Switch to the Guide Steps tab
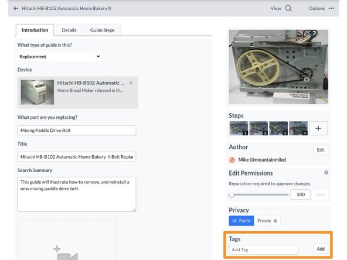 pos(102,30)
